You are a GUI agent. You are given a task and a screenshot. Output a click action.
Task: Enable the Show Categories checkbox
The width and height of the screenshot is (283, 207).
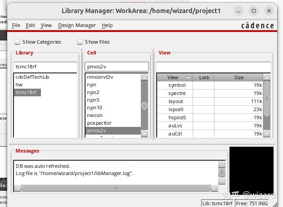pos(18,42)
